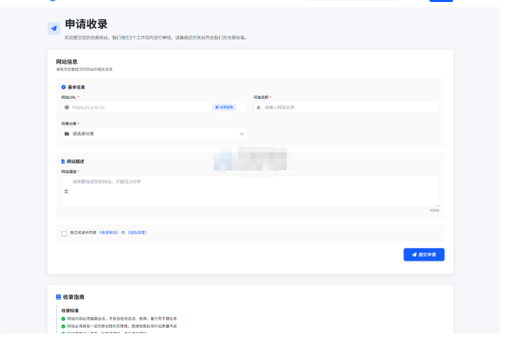The height and width of the screenshot is (342, 510).
Task: Click the paper plane icon beside 申请收录
Action: (54, 28)
